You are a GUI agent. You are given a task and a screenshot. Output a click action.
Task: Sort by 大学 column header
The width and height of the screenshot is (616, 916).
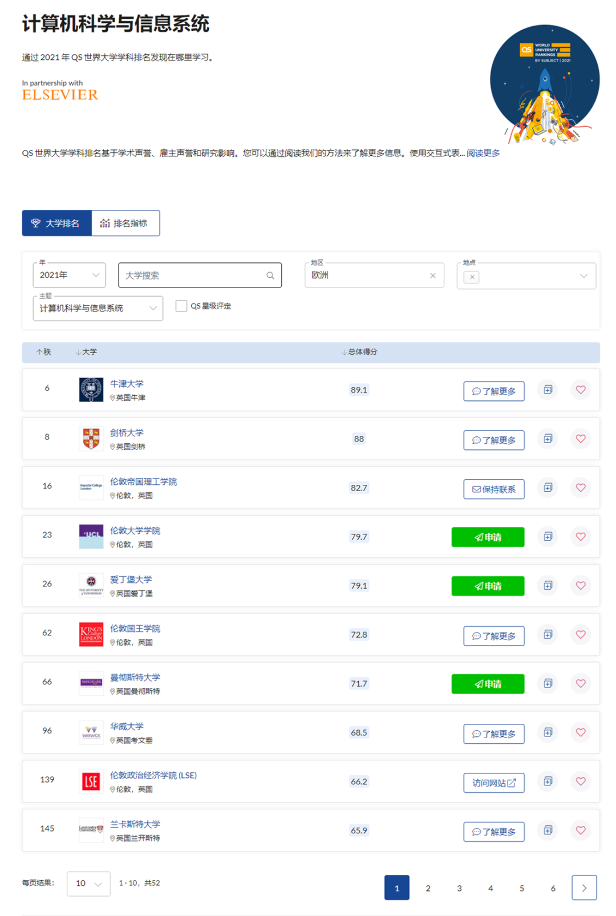[x=86, y=352]
